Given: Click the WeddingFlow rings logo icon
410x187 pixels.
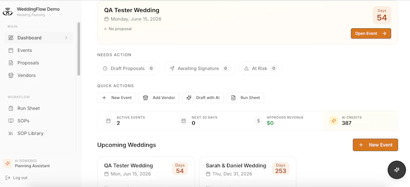Looking at the screenshot, I should [8, 11].
